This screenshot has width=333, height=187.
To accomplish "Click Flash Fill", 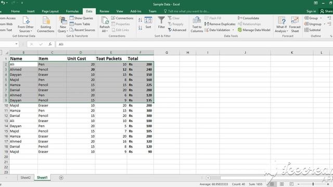I will tap(213, 18).
